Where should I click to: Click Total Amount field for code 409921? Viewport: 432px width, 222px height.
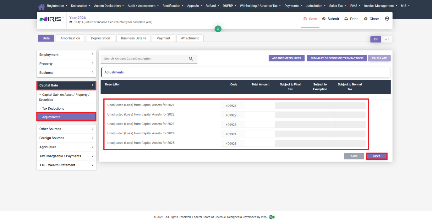(x=260, y=106)
